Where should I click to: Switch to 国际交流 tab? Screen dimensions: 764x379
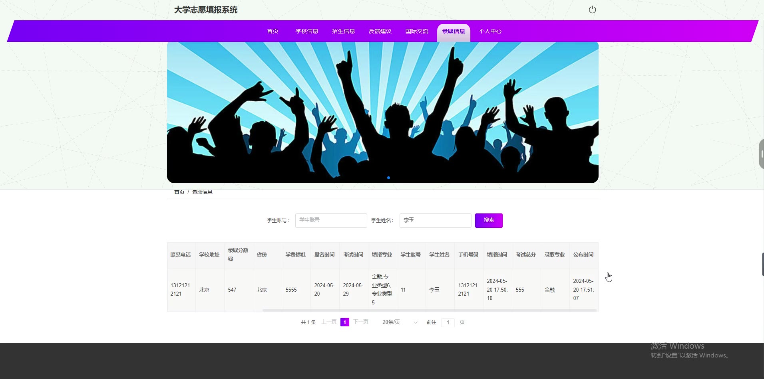(417, 31)
